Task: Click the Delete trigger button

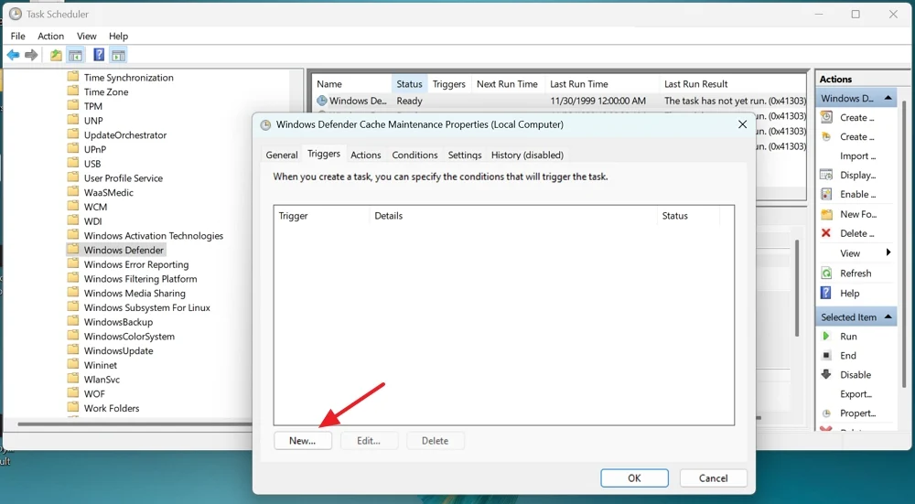Action: click(x=436, y=441)
